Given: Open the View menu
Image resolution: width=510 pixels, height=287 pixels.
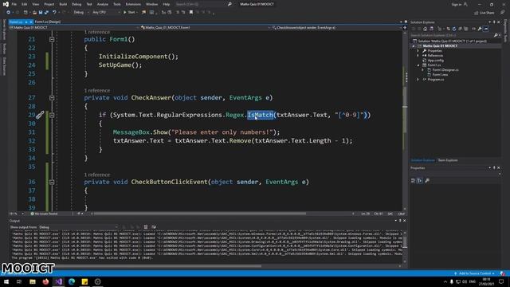Looking at the screenshot, I should point(35,4).
